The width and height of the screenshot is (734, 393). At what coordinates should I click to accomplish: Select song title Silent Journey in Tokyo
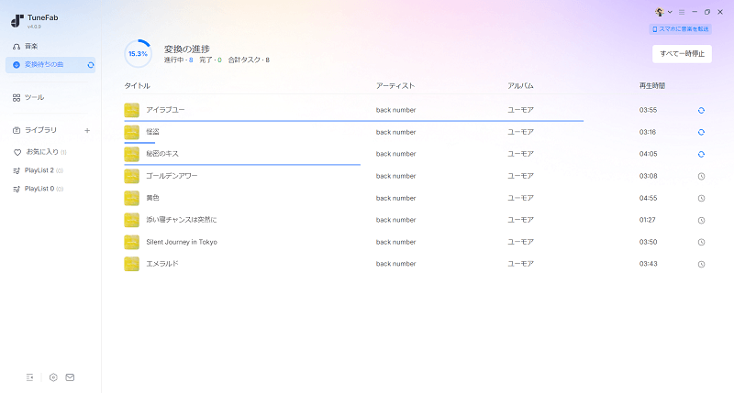tap(182, 242)
